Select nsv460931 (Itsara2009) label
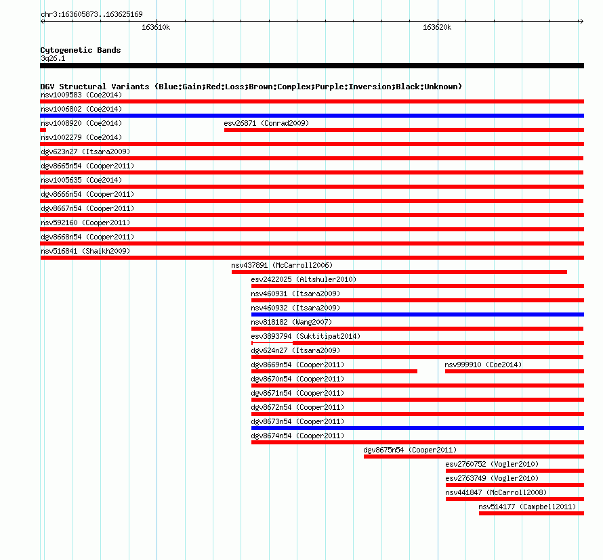The height and width of the screenshot is (560, 603). [x=295, y=294]
